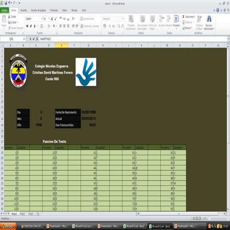Click the insert new worksheet icon

[38, 214]
